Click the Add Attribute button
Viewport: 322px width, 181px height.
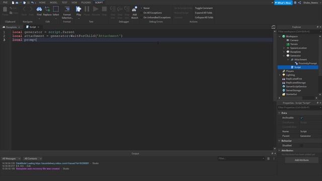(x=301, y=160)
